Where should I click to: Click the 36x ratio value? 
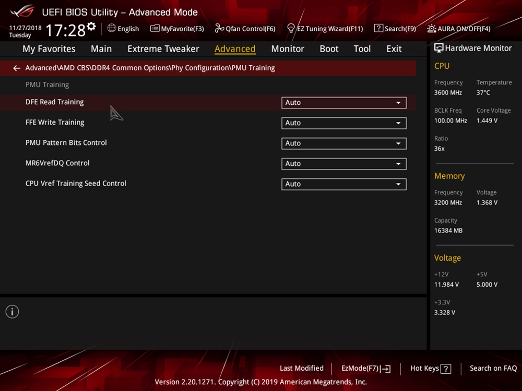click(439, 149)
